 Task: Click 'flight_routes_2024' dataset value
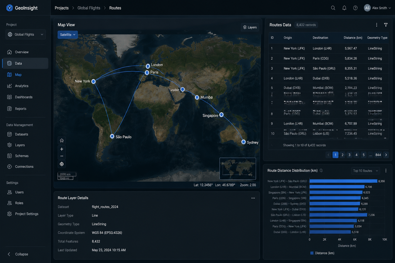[105, 207]
